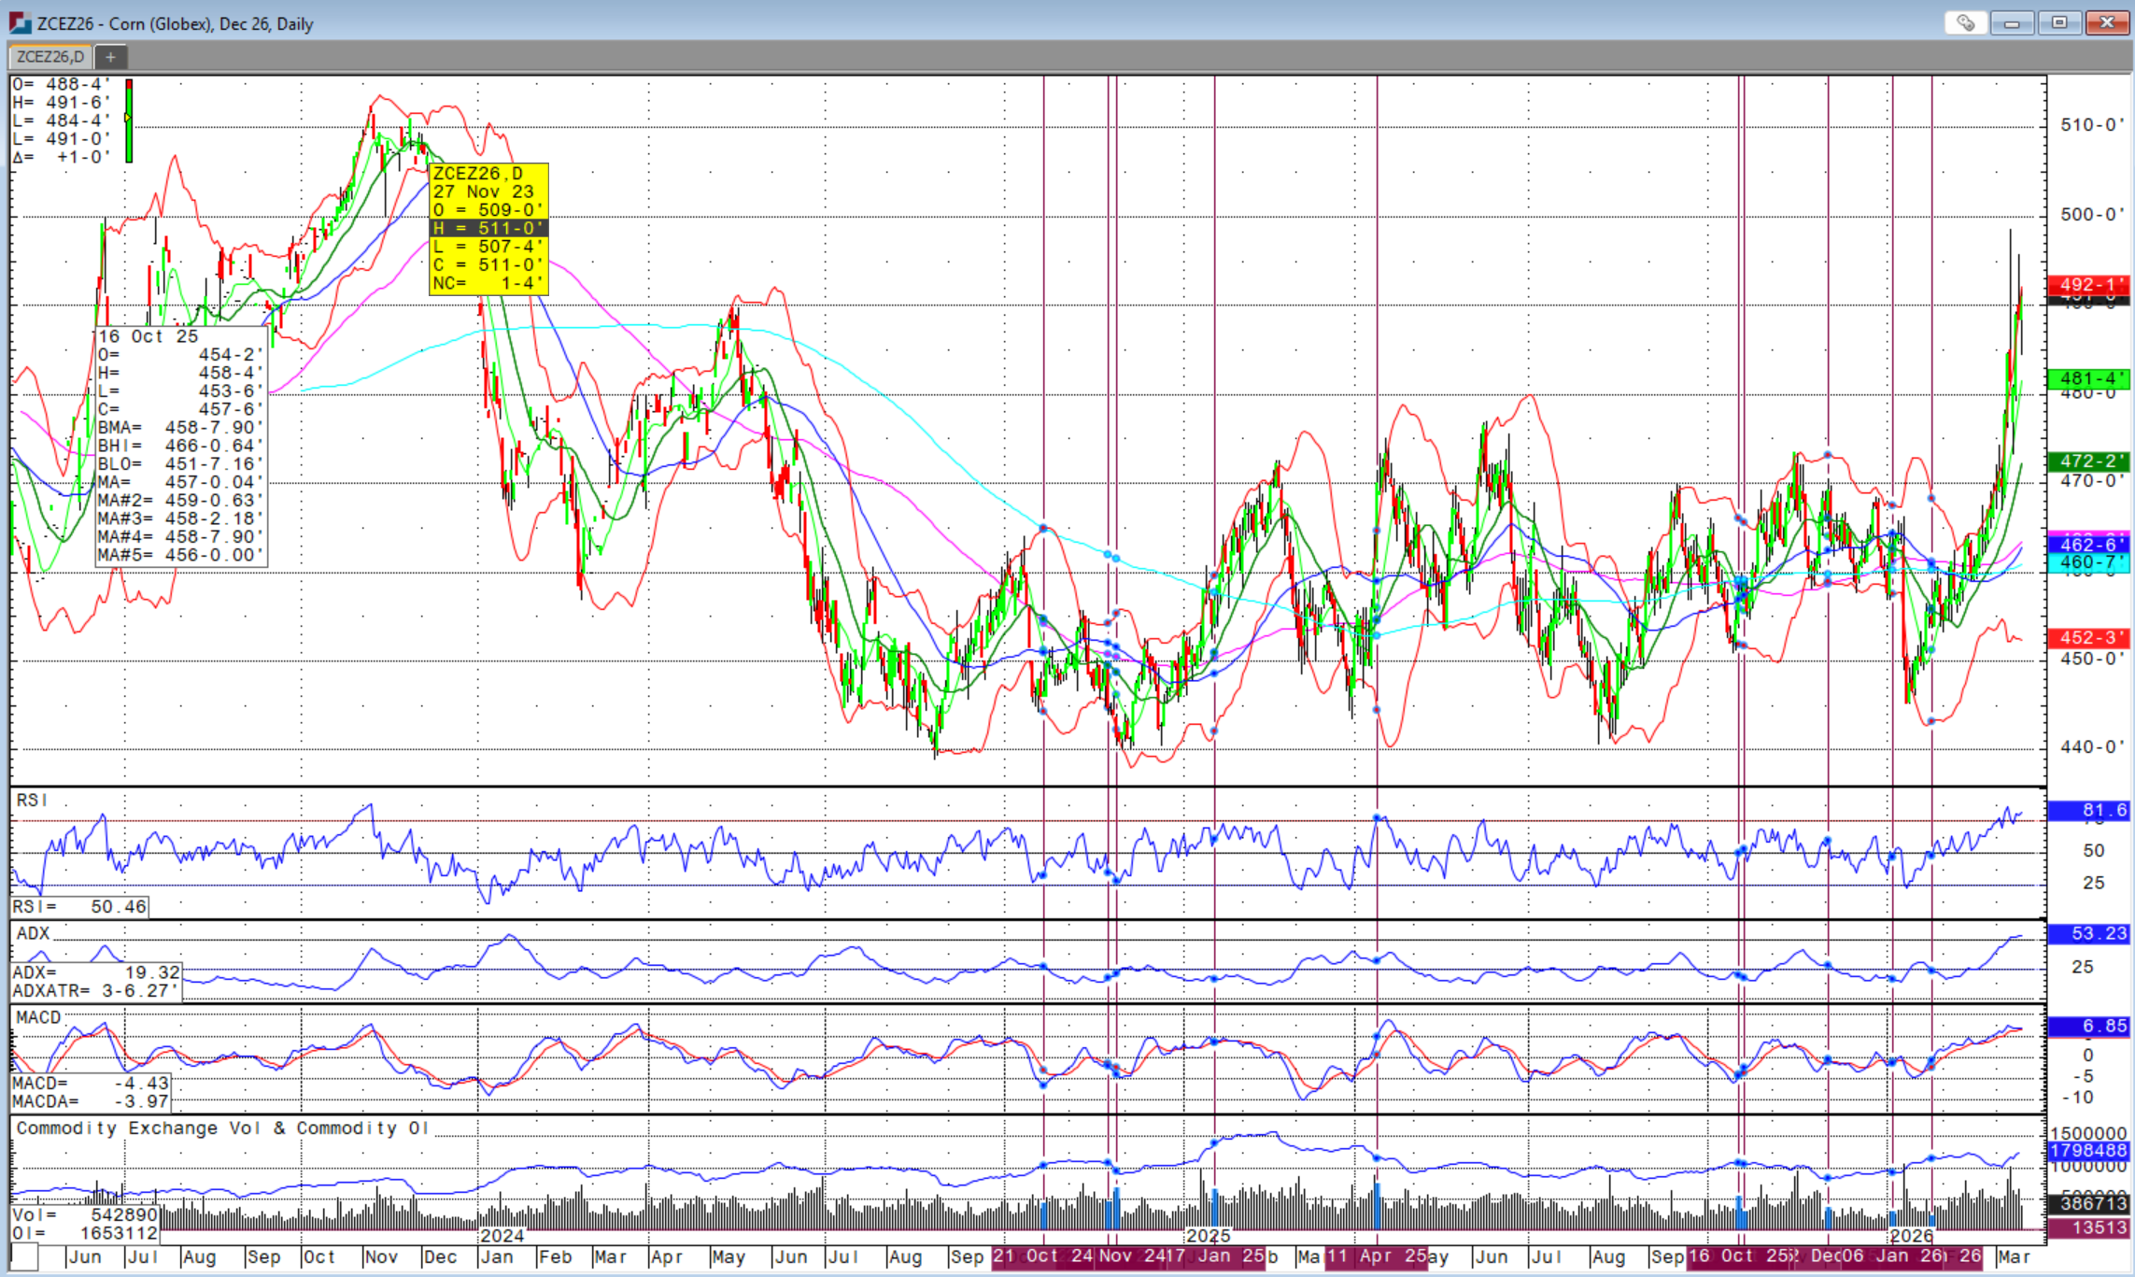The height and width of the screenshot is (1277, 2135).
Task: Close the ZCEZ26 chart window
Action: pos(2106,22)
